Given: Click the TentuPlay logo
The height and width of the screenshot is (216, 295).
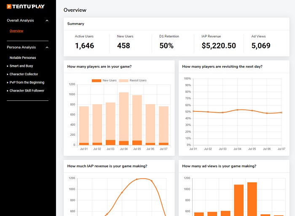Looking at the screenshot, I should pos(26,7).
